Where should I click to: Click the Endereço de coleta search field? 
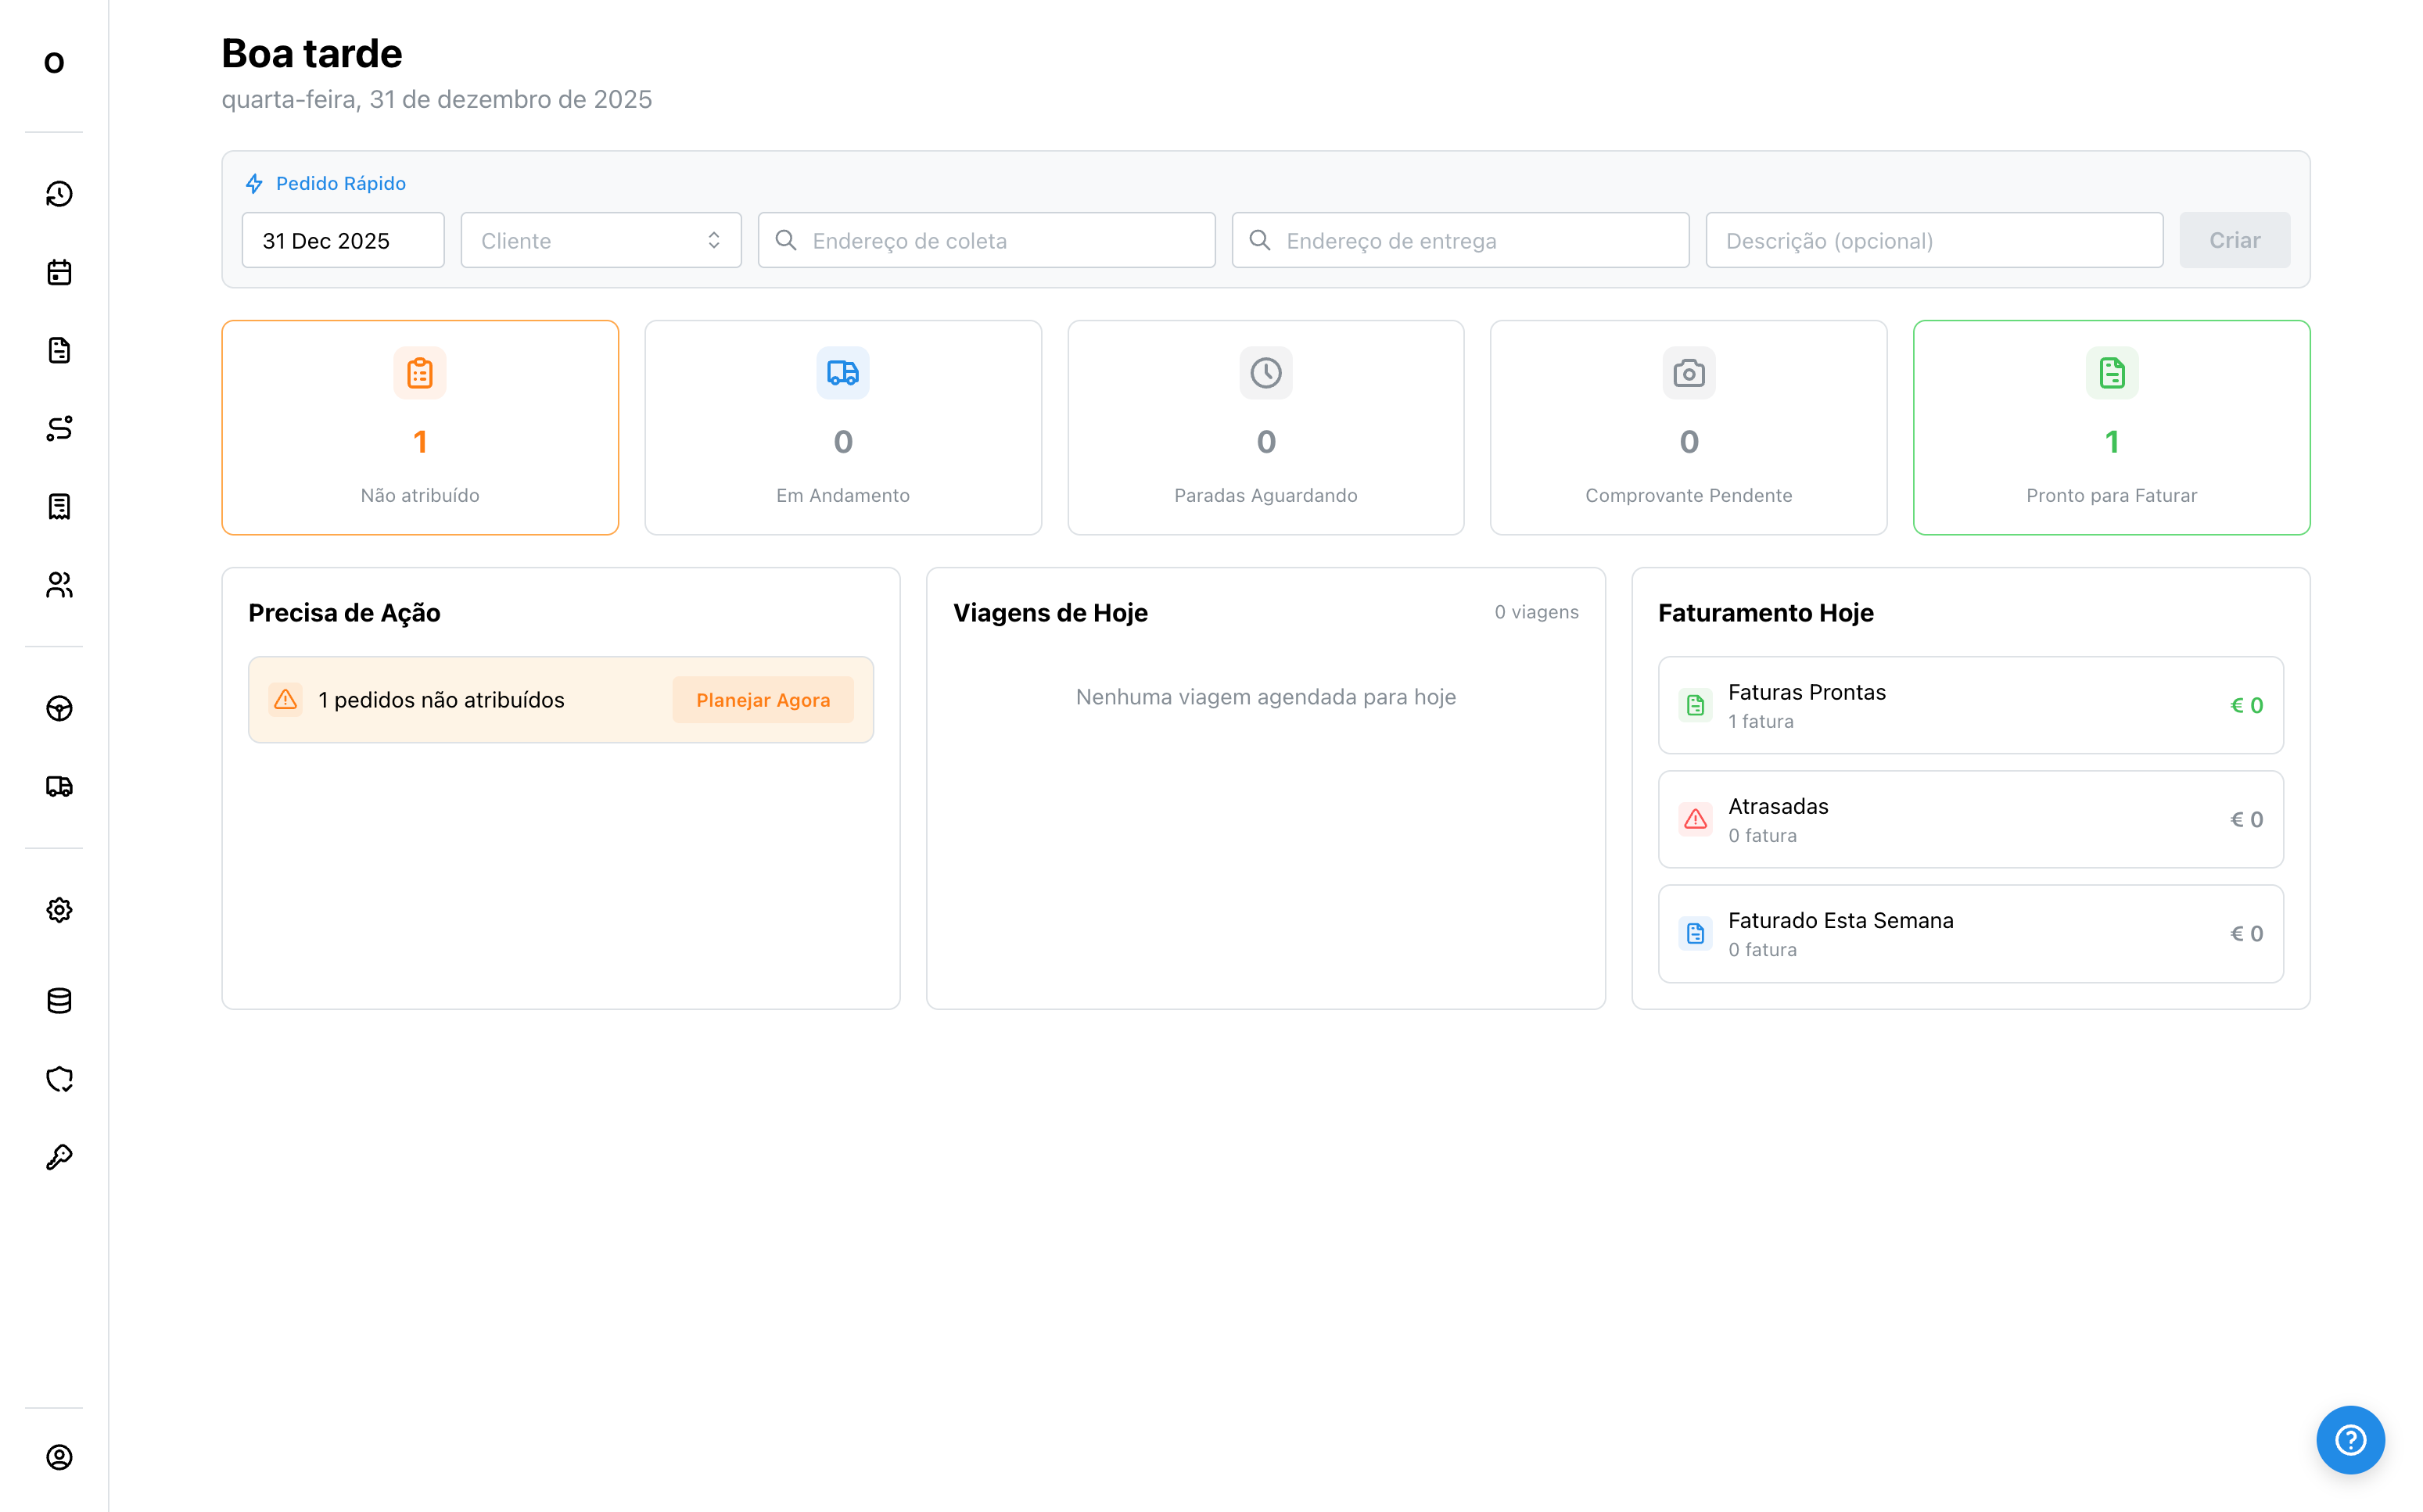[986, 240]
